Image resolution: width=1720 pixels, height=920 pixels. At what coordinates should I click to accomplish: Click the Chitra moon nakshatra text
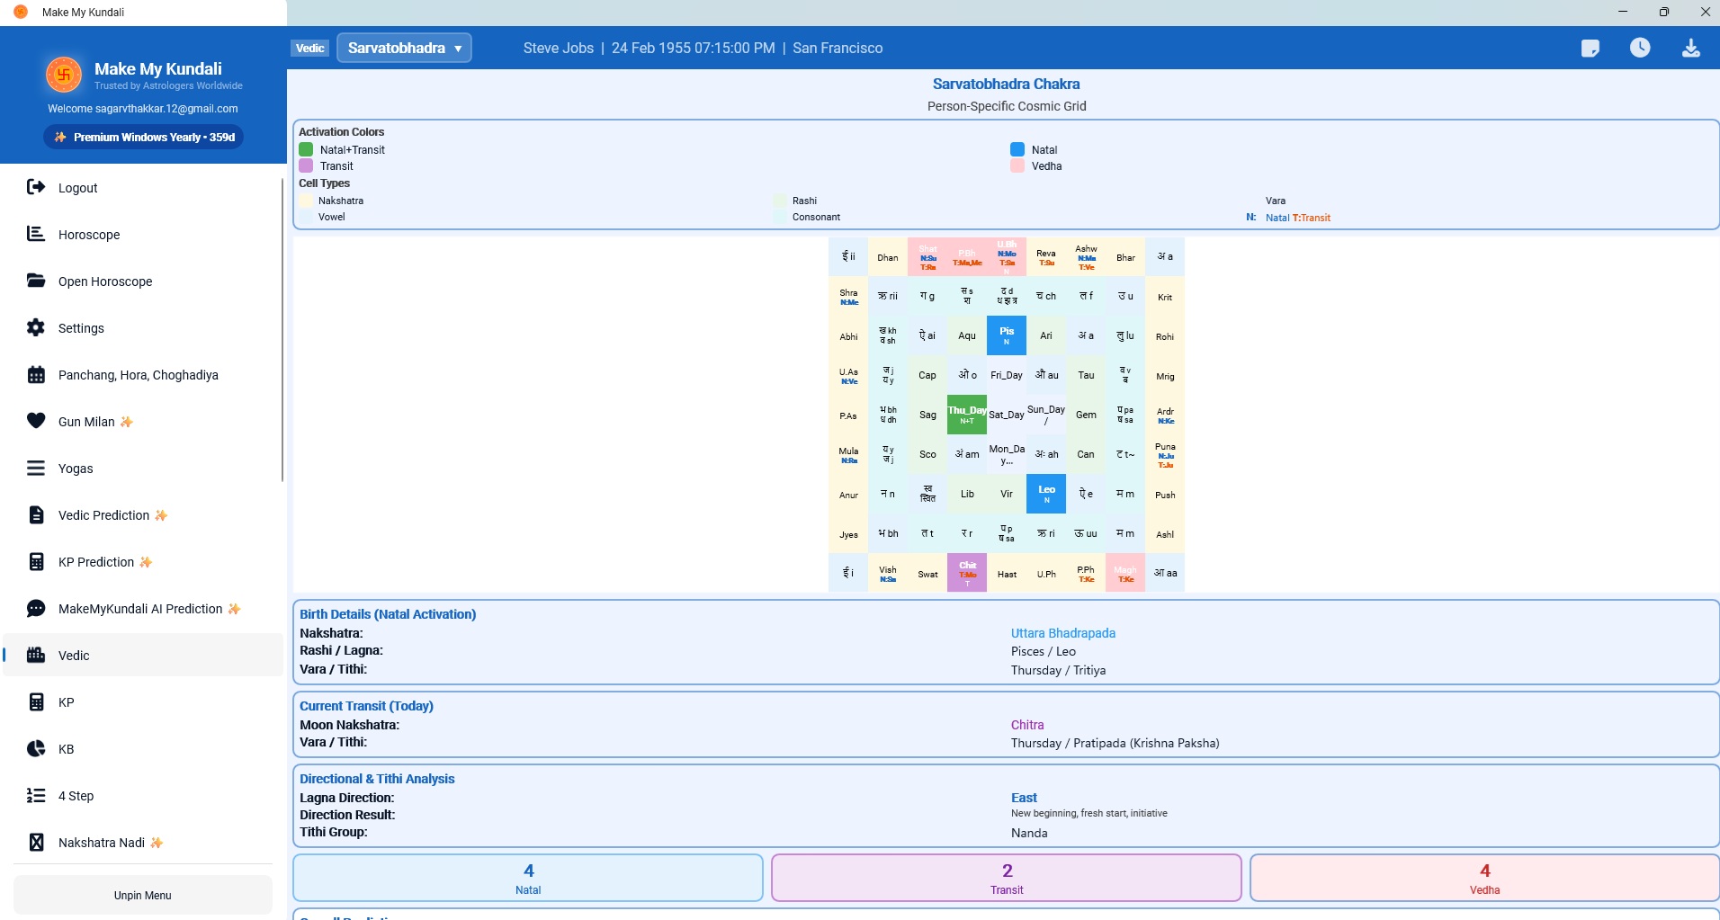(x=1027, y=725)
